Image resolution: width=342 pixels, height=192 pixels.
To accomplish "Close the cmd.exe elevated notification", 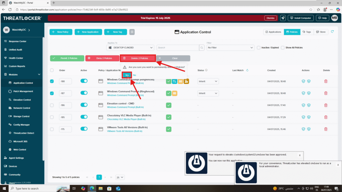I will [338, 165].
